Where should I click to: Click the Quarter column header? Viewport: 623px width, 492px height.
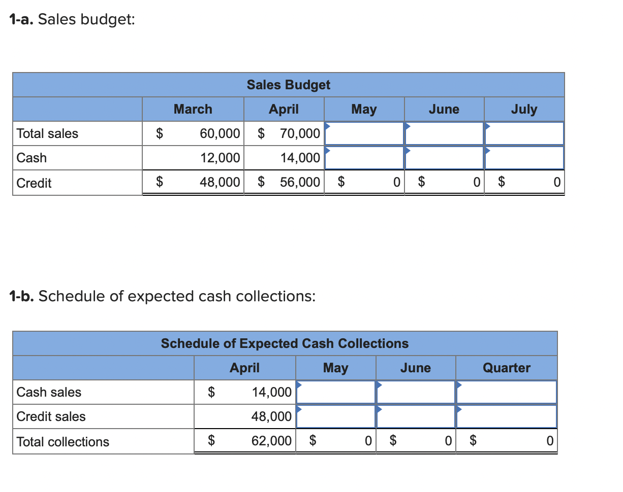click(506, 368)
